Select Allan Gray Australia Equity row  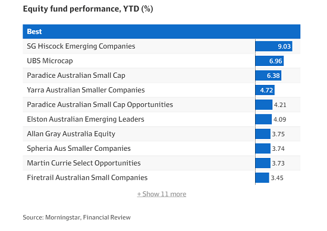pos(162,134)
